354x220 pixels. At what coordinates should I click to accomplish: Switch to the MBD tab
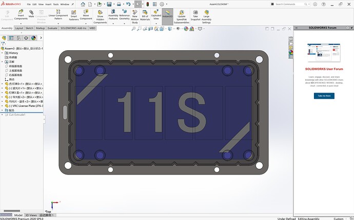click(x=92, y=28)
